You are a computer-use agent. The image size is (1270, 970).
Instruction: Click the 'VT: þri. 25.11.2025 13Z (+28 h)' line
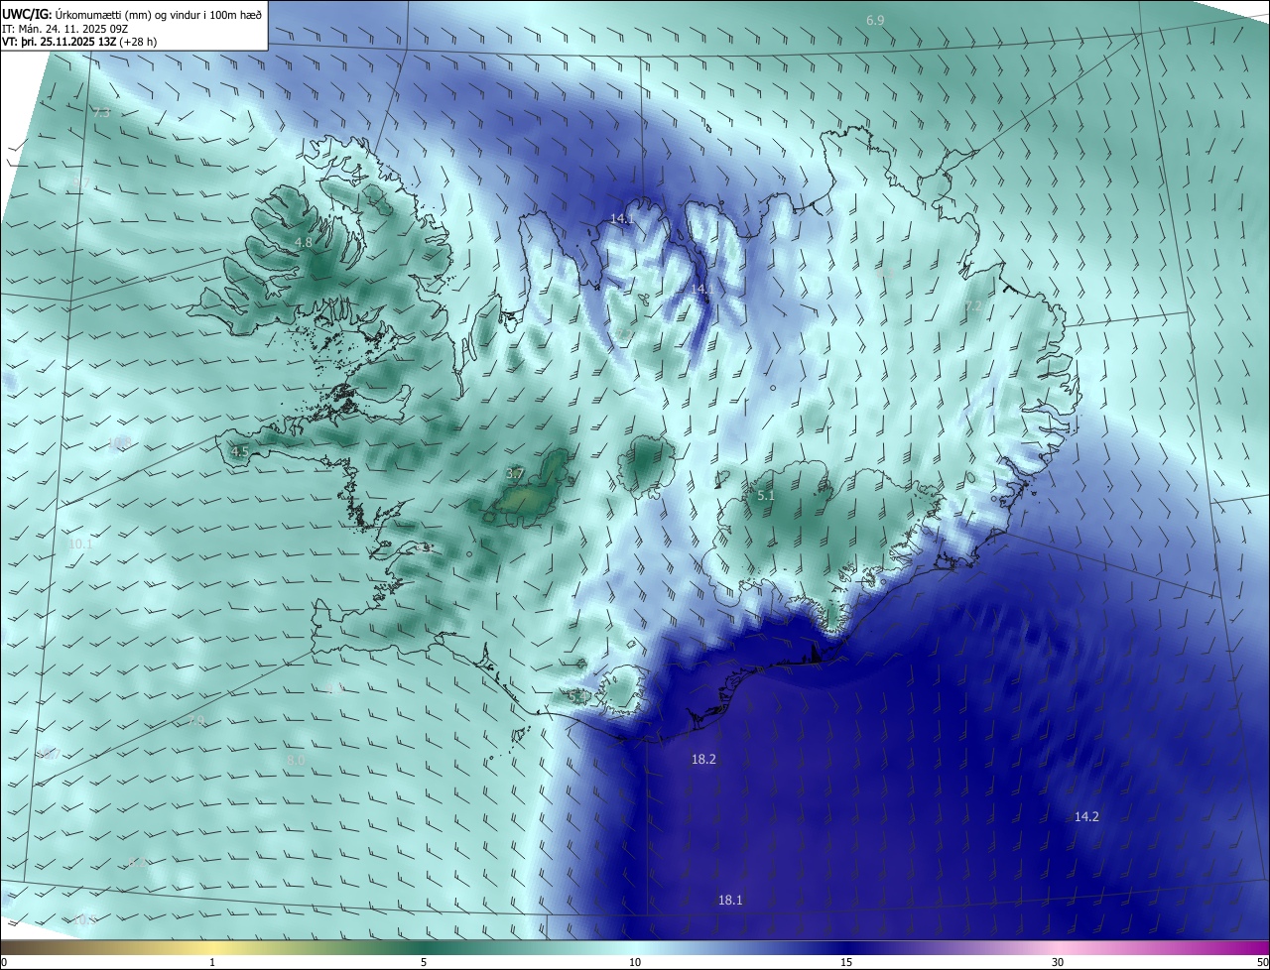coord(80,42)
